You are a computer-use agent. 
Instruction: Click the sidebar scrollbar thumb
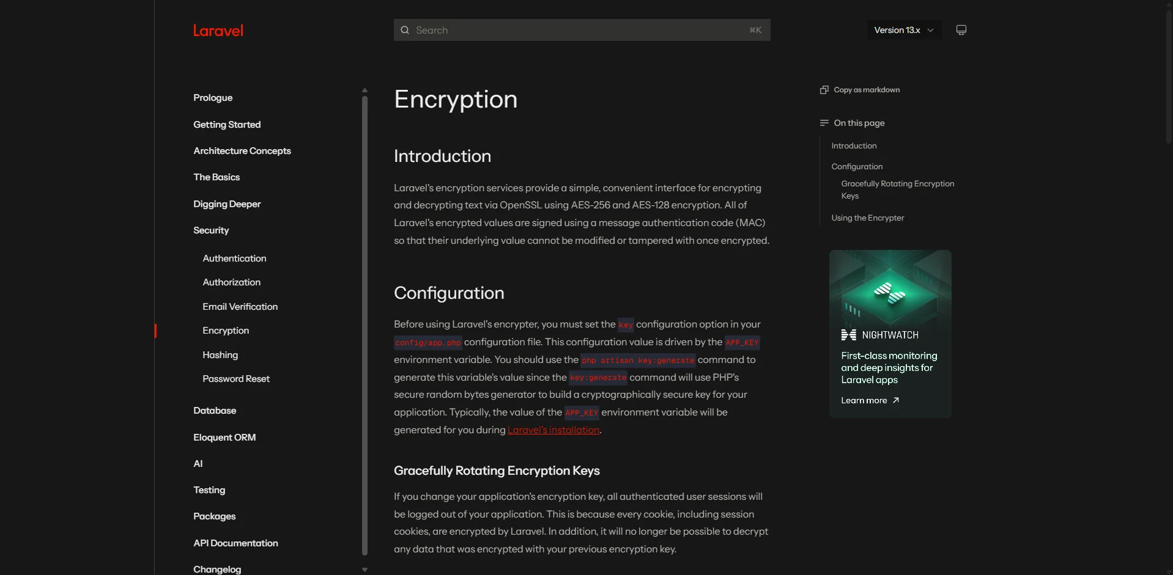tap(364, 325)
